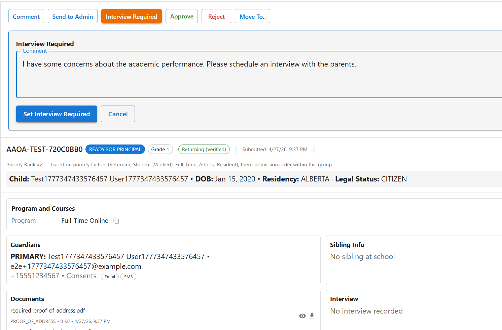The height and width of the screenshot is (330, 502).
Task: Click the DOB: Jan 15, 2020 text
Action: [225, 179]
